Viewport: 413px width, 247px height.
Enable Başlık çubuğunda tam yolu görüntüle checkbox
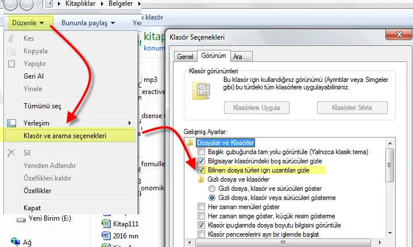click(201, 152)
